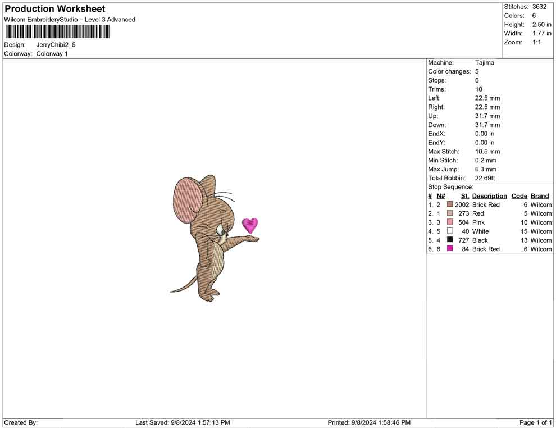Click the Production Worksheet title
This screenshot has height=428, width=556.
(x=55, y=9)
